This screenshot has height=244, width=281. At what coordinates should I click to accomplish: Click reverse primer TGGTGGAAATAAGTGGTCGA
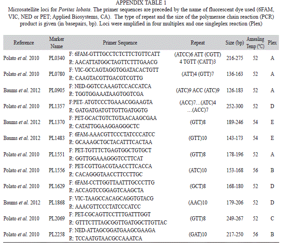click(x=109, y=94)
